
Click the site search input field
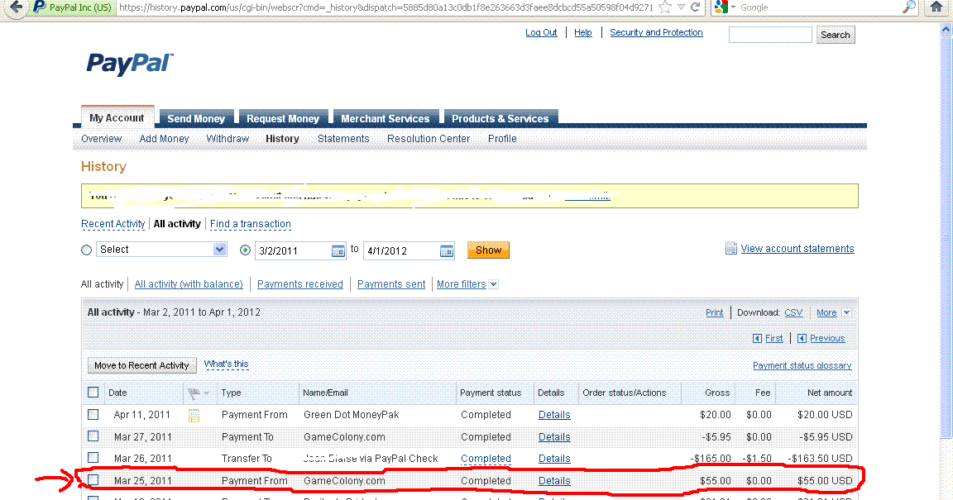[770, 35]
